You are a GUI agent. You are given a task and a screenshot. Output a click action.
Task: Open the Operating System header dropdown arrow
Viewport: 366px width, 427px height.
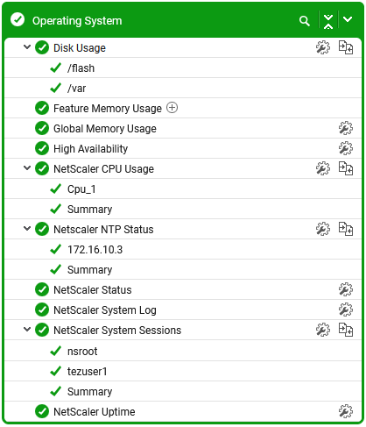pyautogui.click(x=348, y=19)
